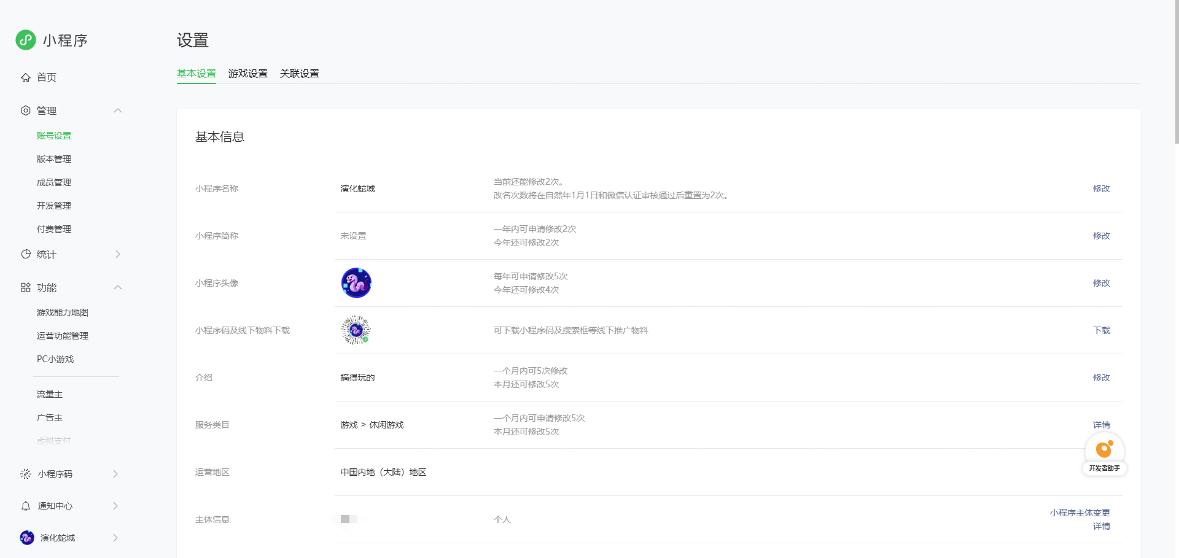The width and height of the screenshot is (1179, 558).
Task: Open 游戏能力地图 in the sidebar
Action: tap(63, 312)
